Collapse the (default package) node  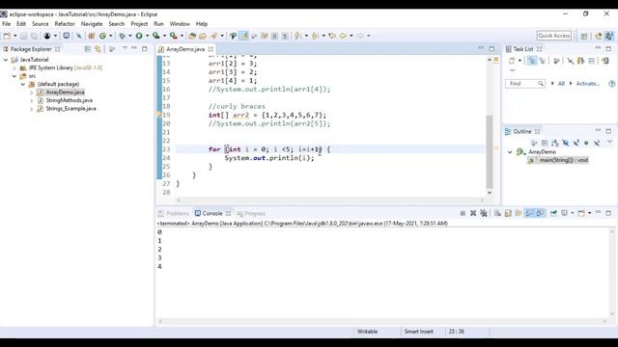(23, 84)
